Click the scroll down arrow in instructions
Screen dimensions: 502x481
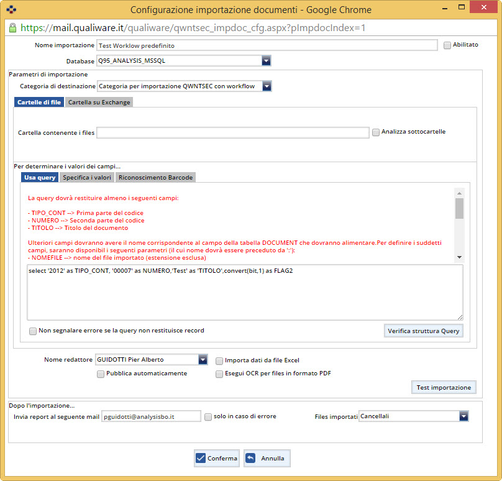(x=459, y=257)
